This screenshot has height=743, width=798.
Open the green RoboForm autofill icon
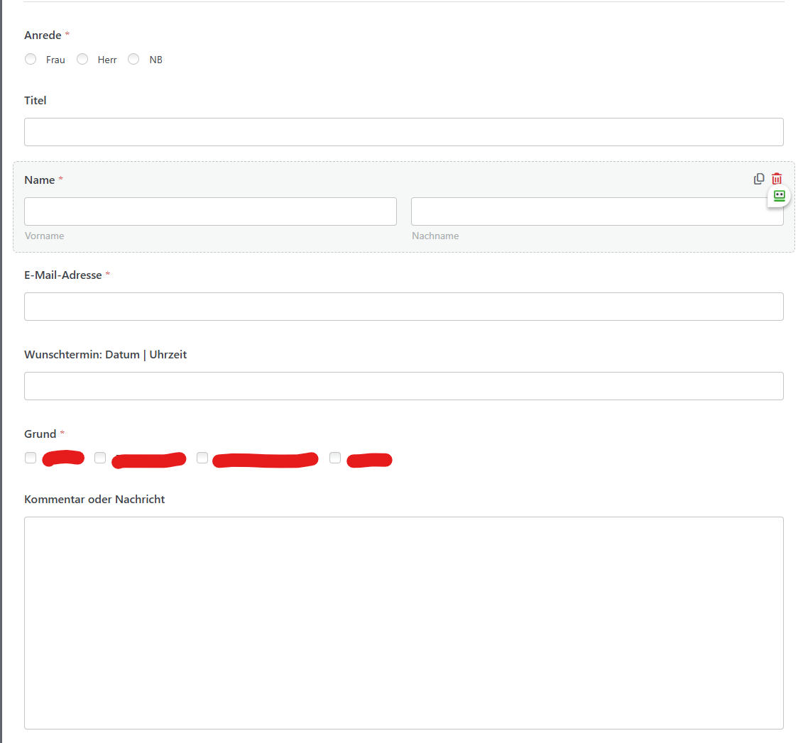pos(779,196)
